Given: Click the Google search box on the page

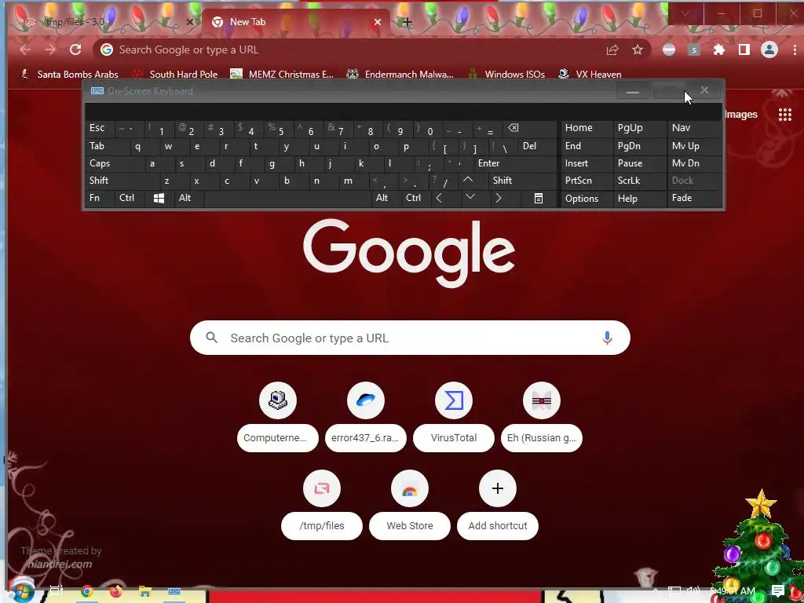Looking at the screenshot, I should point(410,338).
